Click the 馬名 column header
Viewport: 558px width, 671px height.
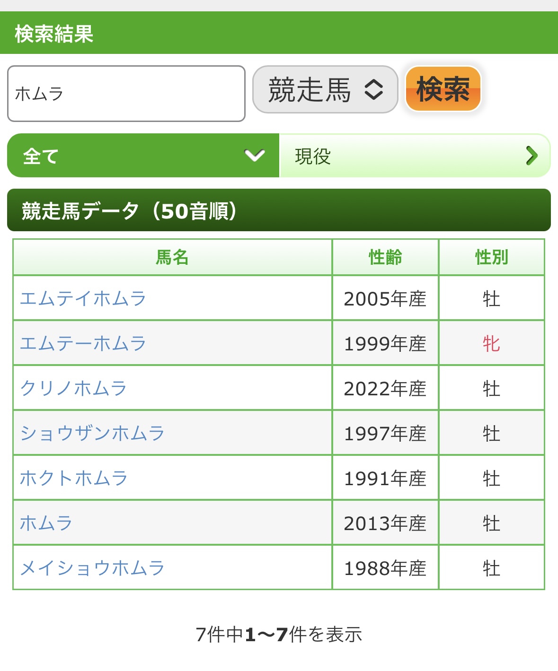coord(172,258)
